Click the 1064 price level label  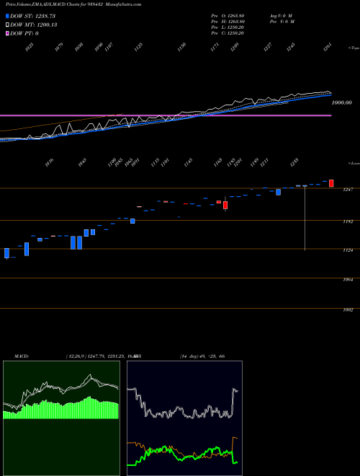pos(348,279)
